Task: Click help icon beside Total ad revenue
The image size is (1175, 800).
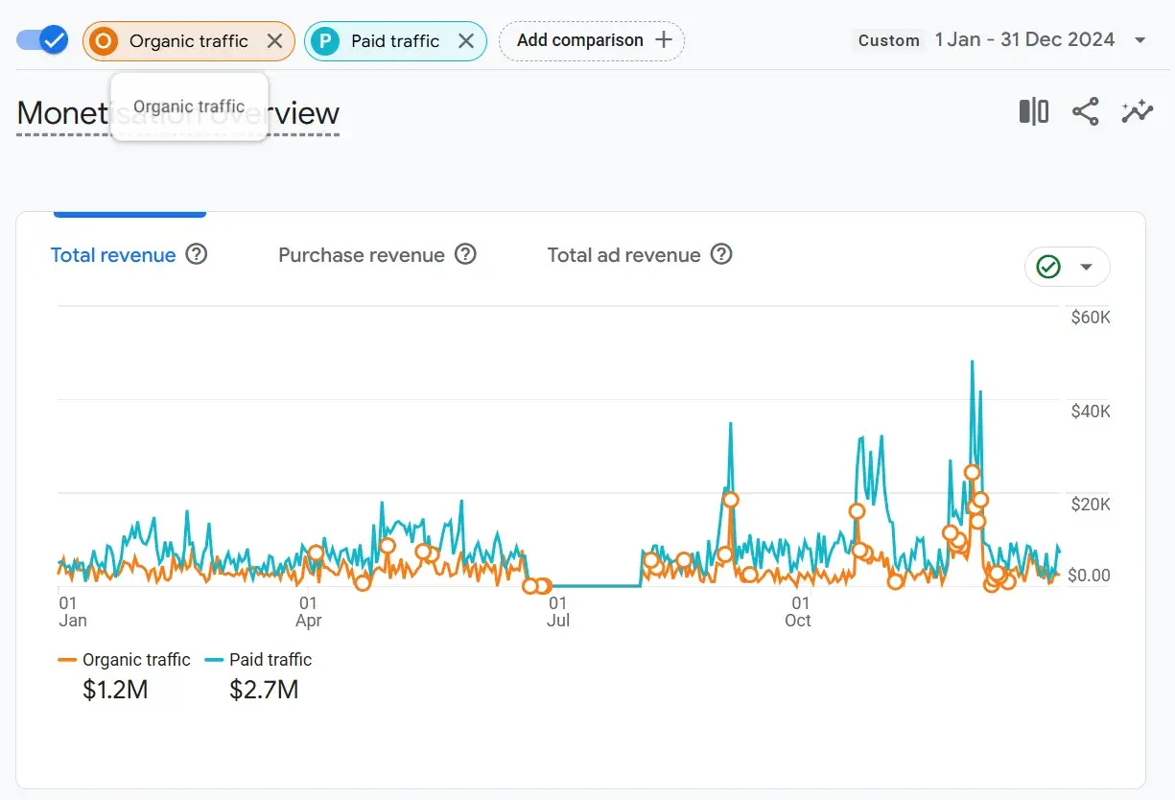Action: tap(721, 254)
